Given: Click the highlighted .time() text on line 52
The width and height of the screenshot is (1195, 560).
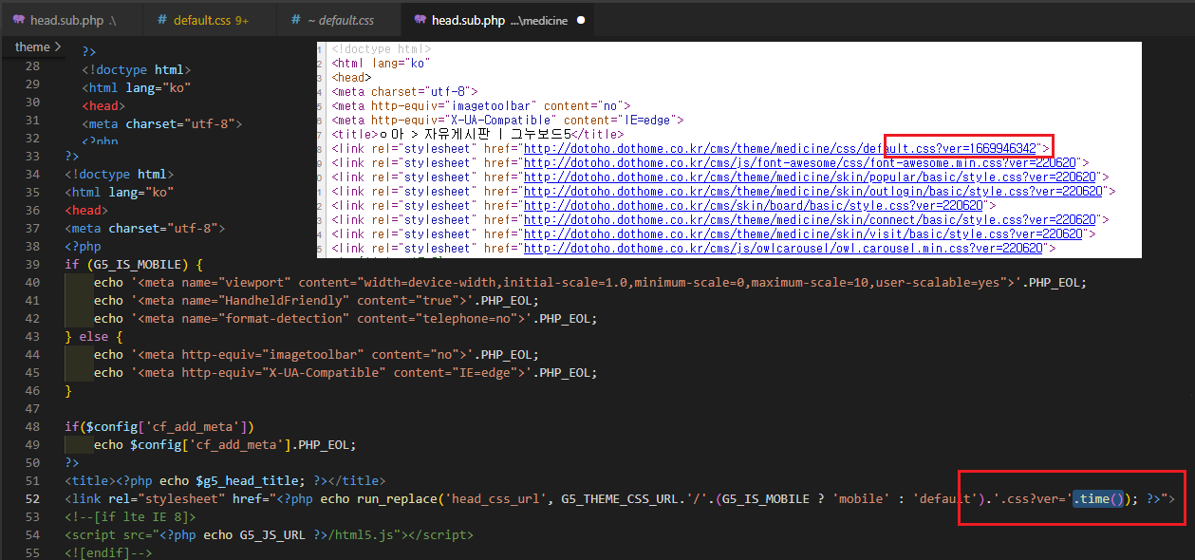Looking at the screenshot, I should (1098, 498).
